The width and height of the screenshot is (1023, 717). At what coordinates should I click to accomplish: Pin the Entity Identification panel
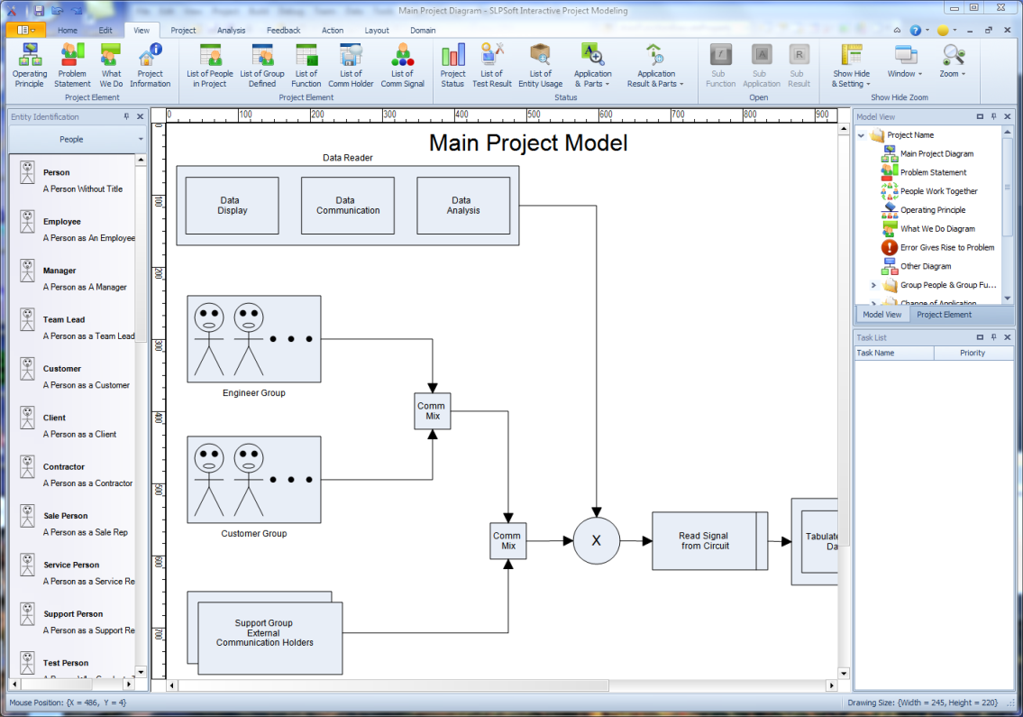(x=126, y=116)
